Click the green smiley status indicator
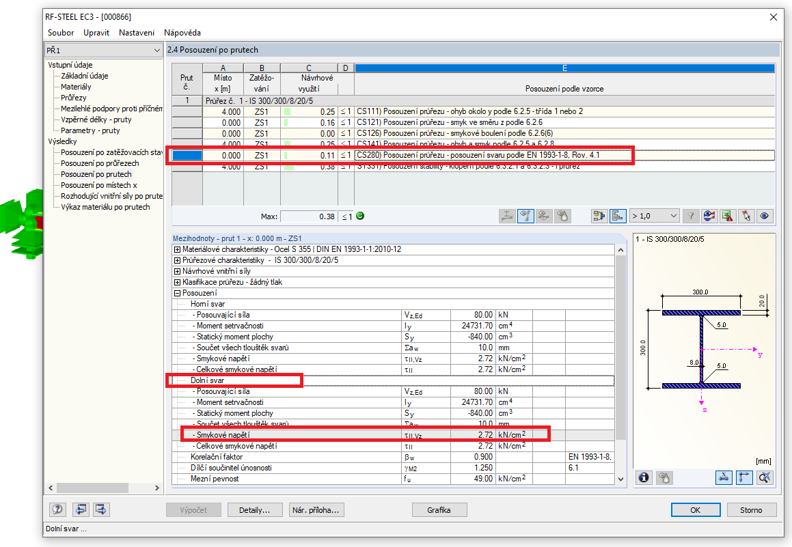 coord(360,216)
